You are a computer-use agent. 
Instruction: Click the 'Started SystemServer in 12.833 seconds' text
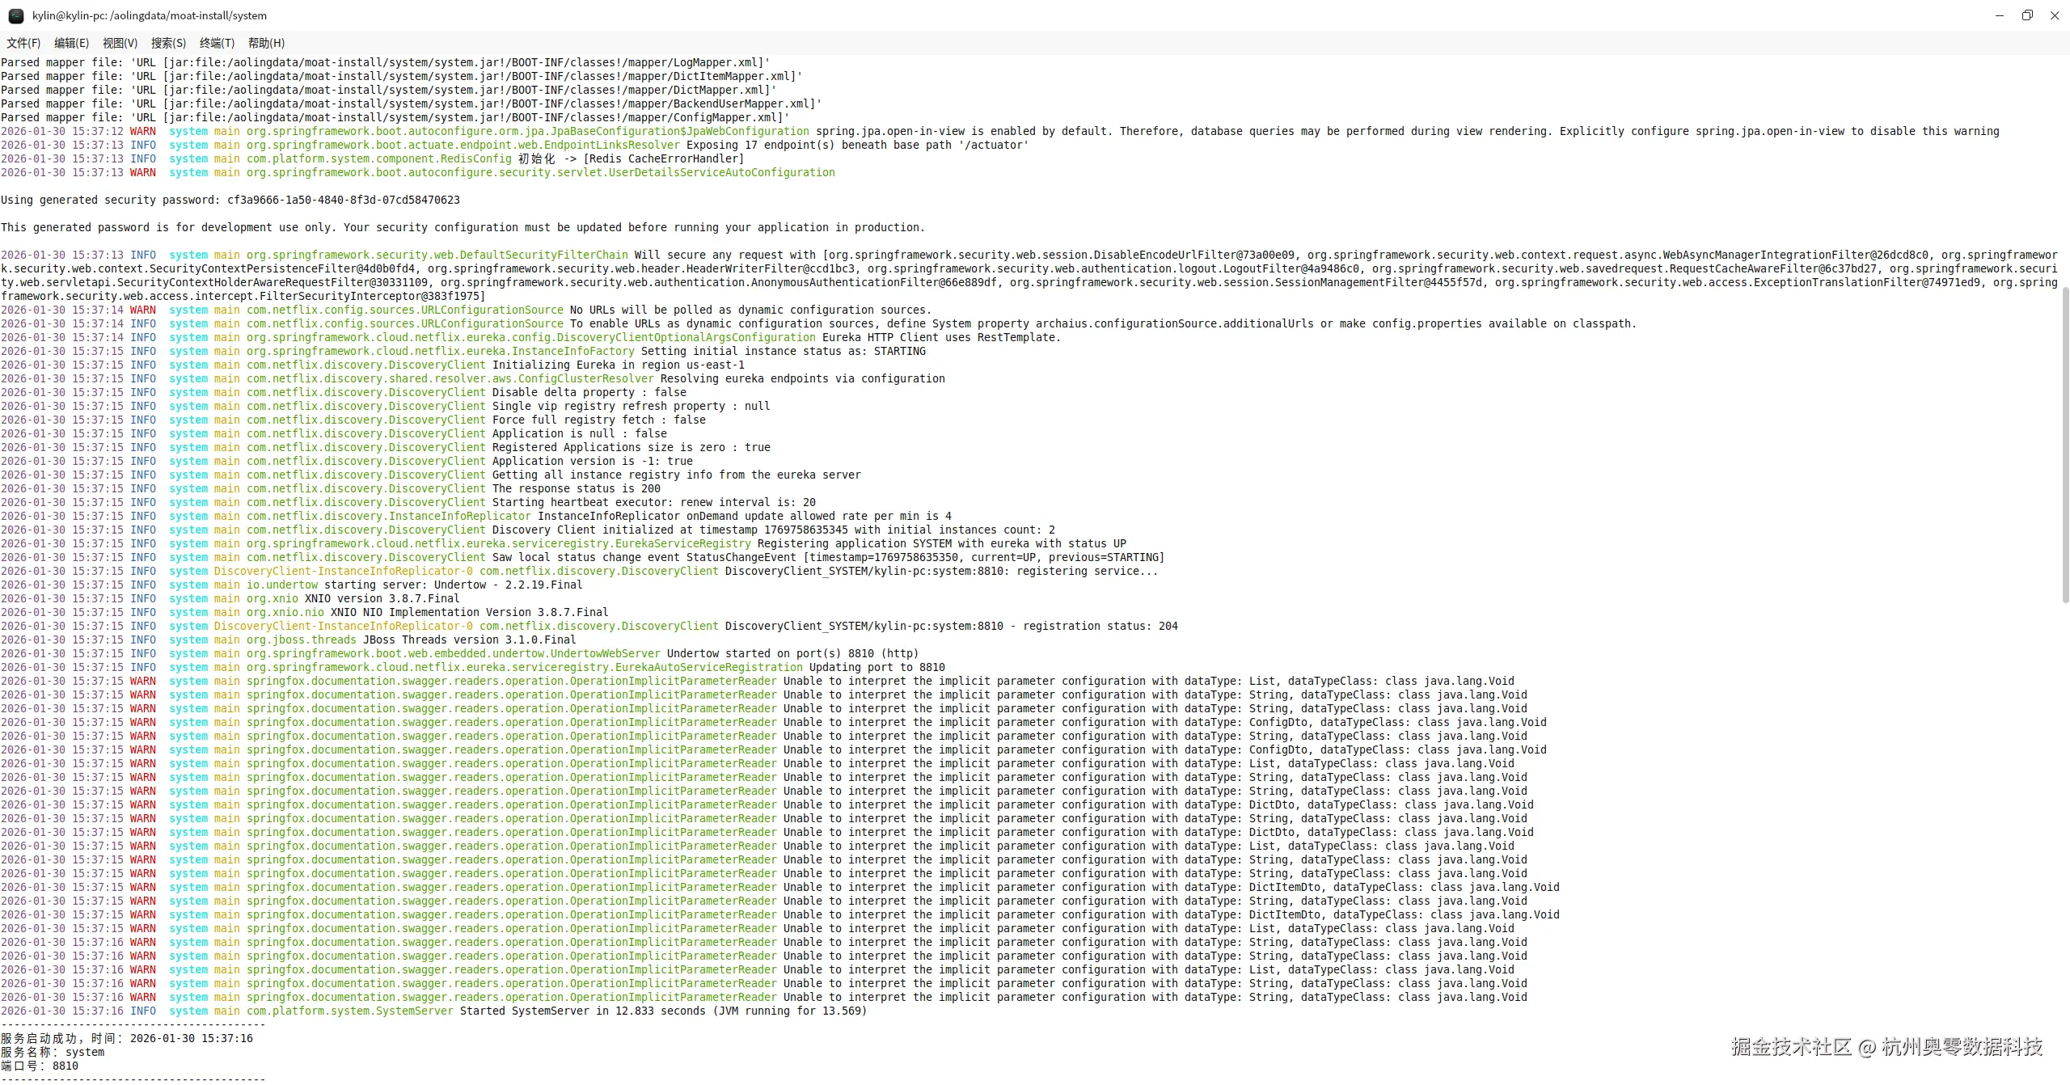582,1011
